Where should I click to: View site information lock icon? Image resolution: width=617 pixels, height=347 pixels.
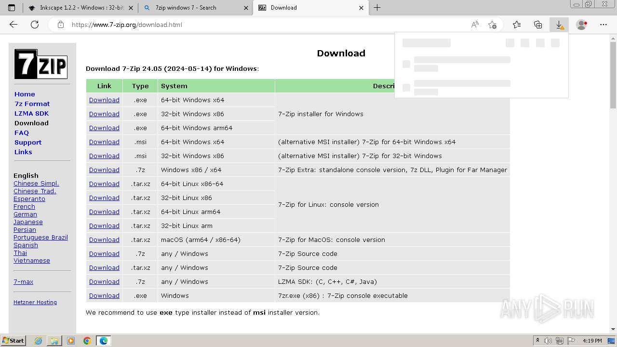[x=61, y=25]
